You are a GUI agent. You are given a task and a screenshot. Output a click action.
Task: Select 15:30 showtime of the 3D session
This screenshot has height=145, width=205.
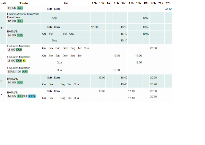coord(116,56)
